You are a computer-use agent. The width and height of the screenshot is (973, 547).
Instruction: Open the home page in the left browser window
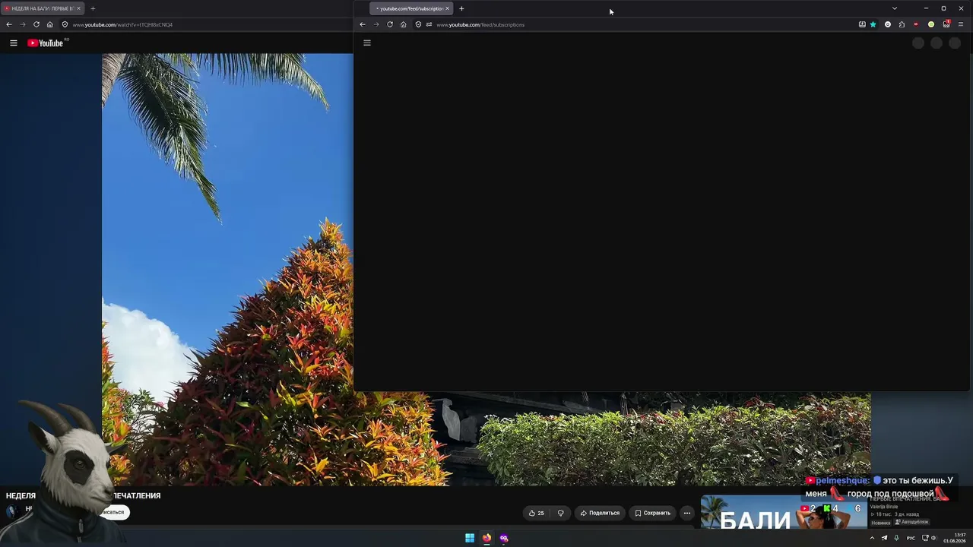click(50, 24)
